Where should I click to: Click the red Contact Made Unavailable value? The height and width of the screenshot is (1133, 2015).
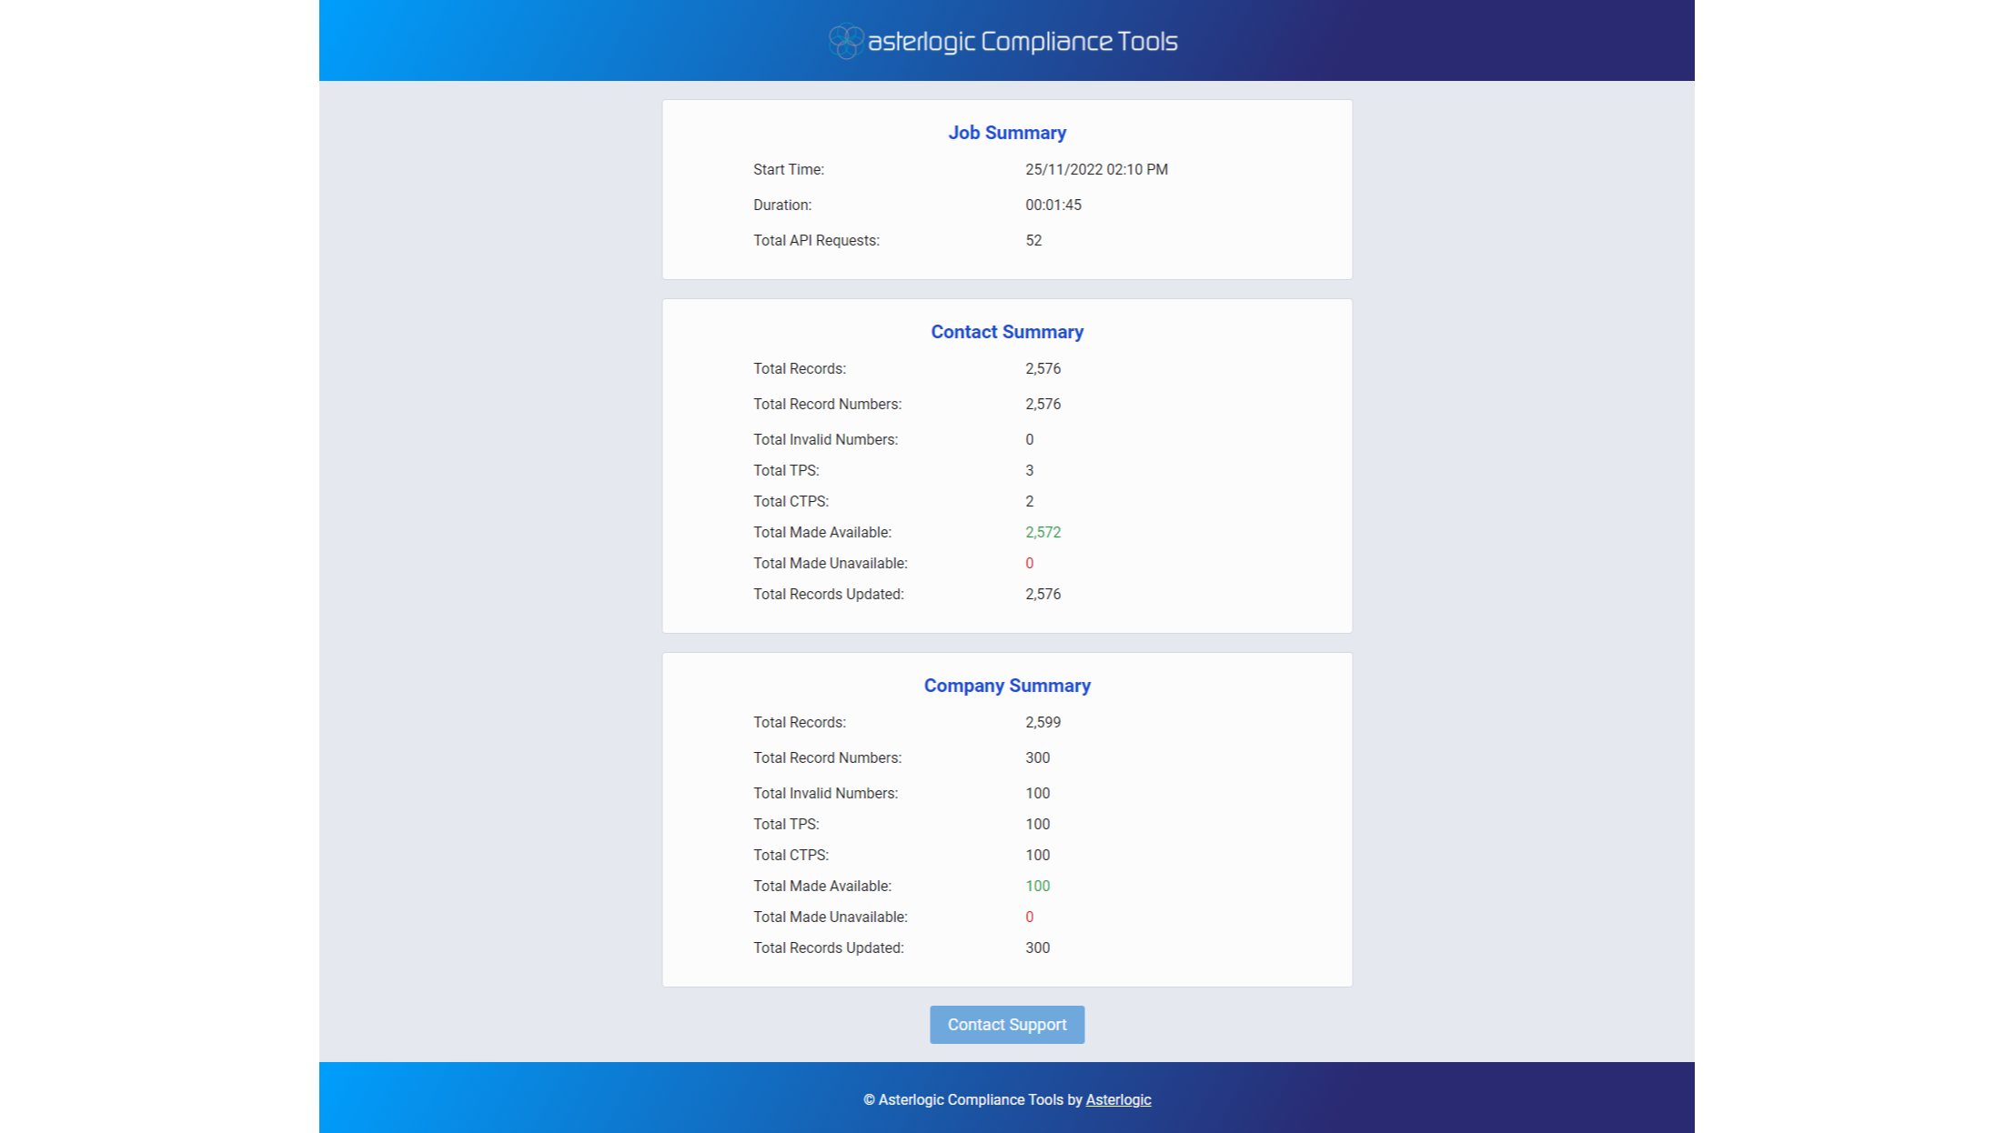(1029, 563)
